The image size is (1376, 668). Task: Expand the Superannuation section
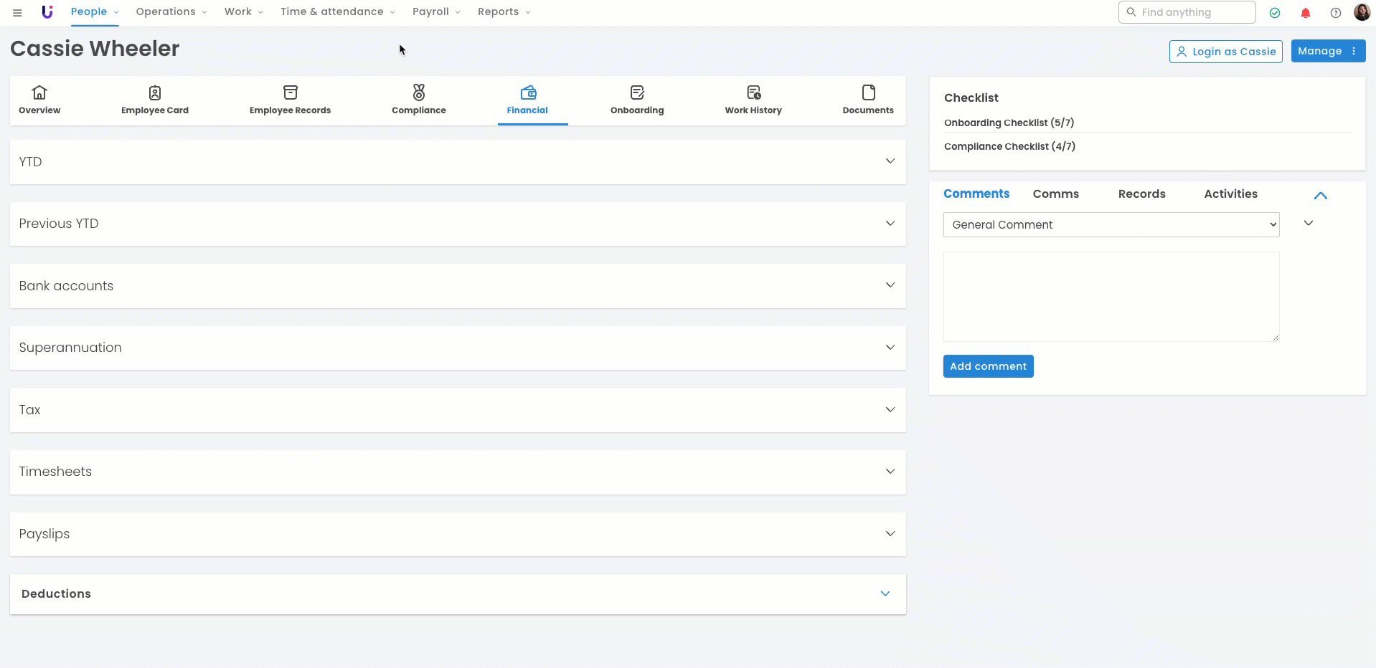coord(890,348)
